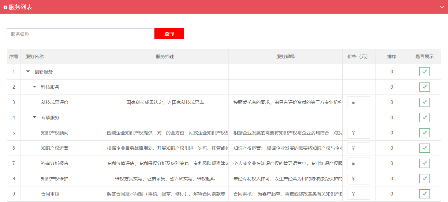The image size is (448, 202).
Task: Click the 序号 column header
Action: pos(14,57)
